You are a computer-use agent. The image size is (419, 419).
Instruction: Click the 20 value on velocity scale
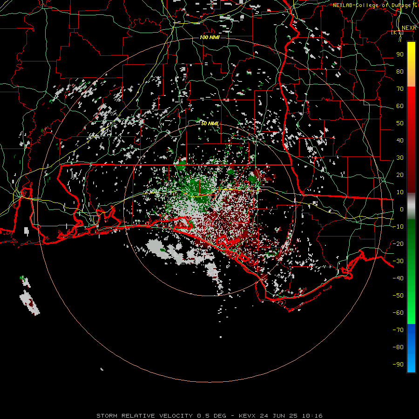tap(400, 175)
